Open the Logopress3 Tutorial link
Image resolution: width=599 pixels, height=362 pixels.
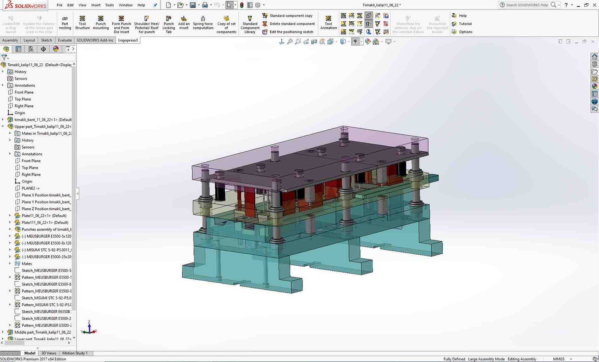465,24
